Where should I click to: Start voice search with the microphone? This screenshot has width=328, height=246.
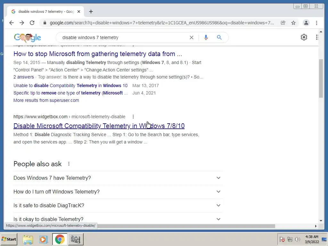(x=206, y=37)
